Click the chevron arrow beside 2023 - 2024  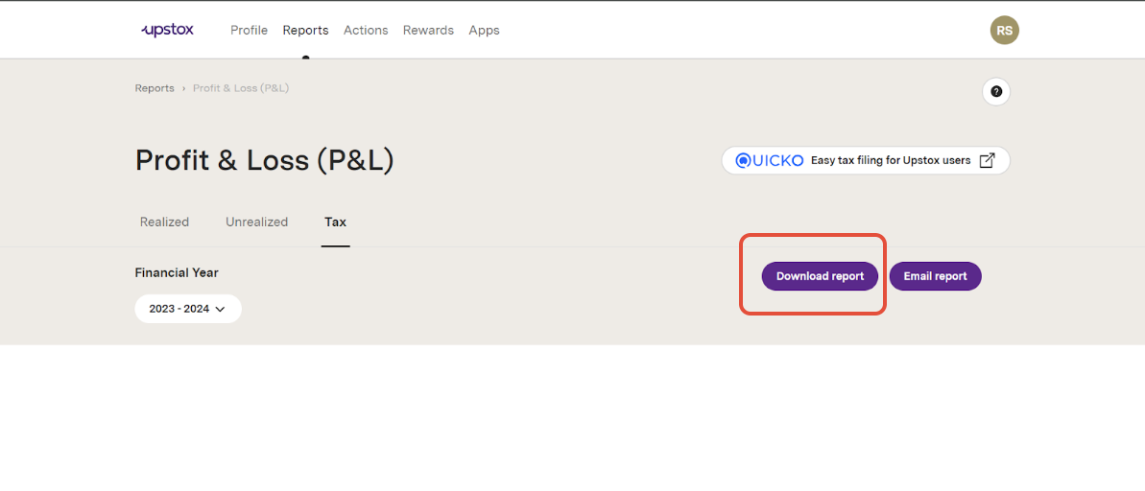pyautogui.click(x=220, y=310)
